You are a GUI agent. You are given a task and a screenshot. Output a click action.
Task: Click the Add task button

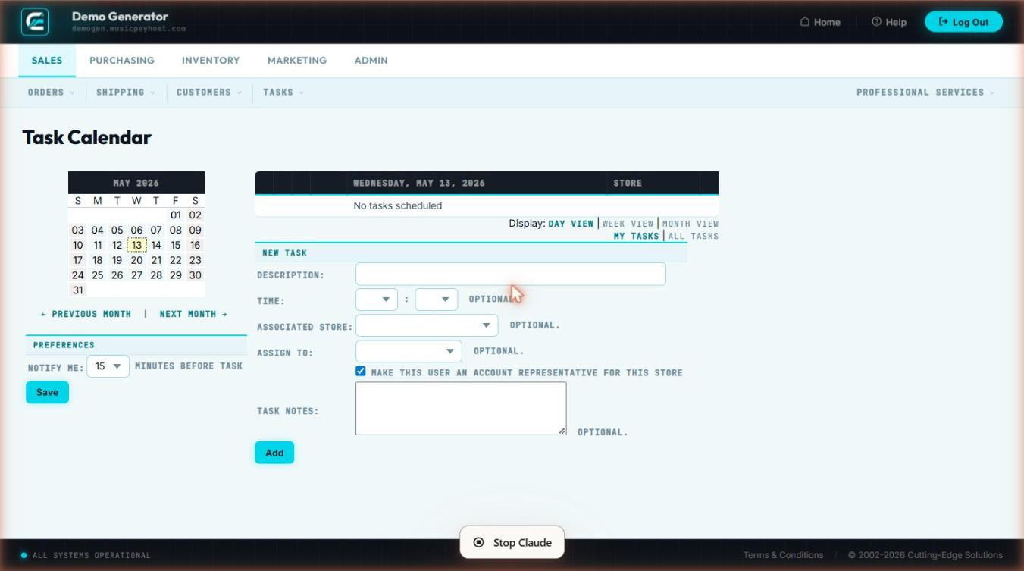click(x=274, y=453)
